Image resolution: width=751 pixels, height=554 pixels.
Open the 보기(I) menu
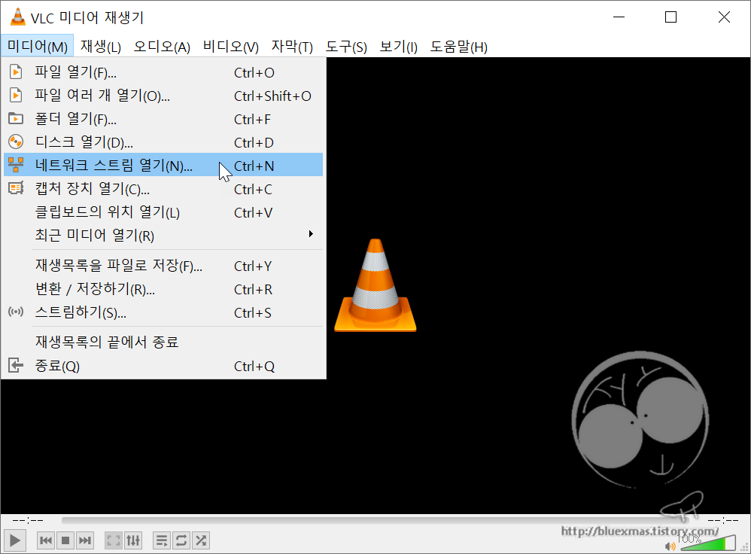(x=399, y=47)
